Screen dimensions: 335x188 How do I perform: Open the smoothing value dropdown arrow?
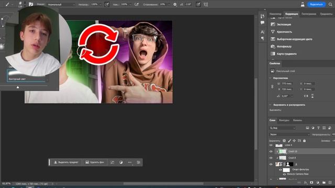click(x=169, y=5)
